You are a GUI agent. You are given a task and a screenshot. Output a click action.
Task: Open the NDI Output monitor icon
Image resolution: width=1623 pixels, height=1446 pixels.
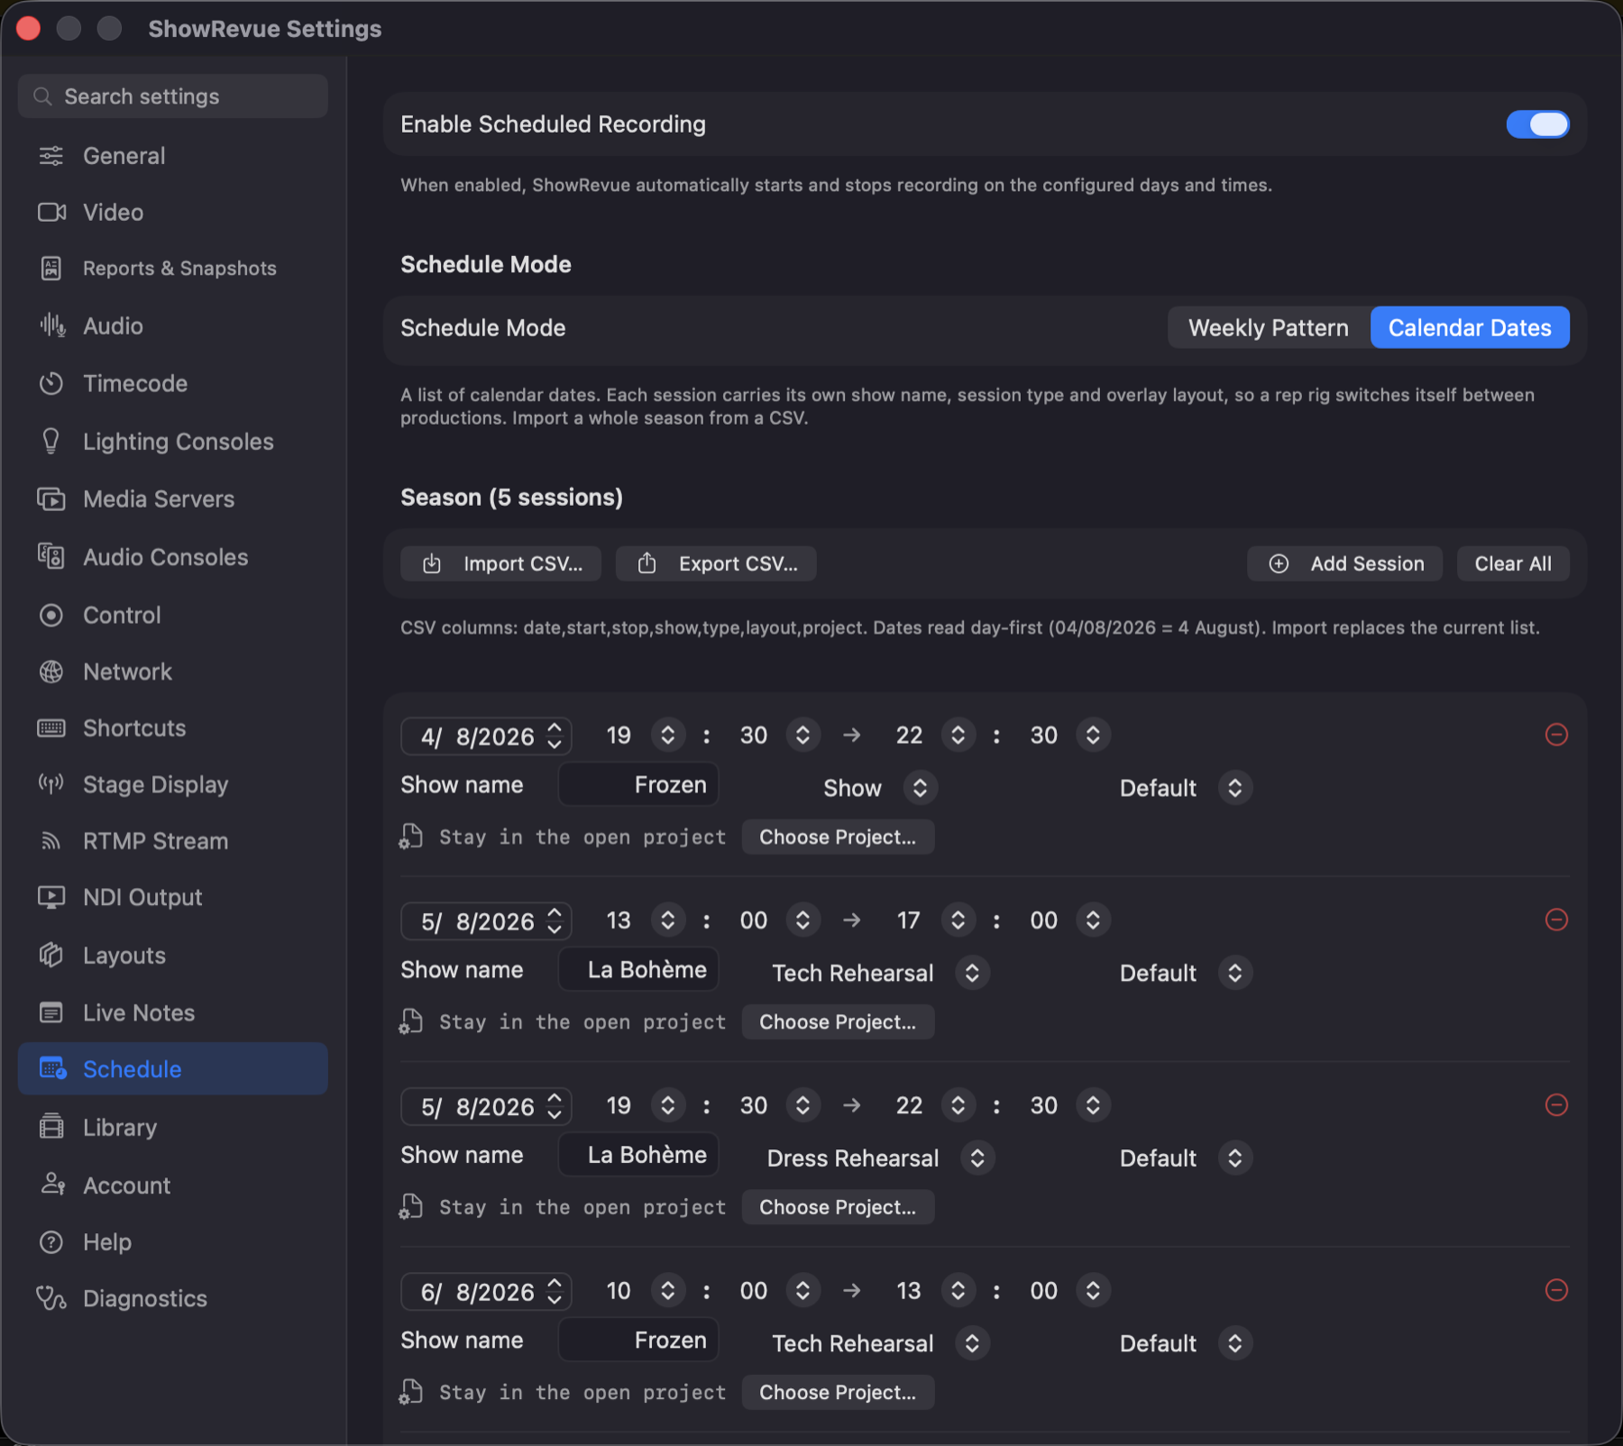[51, 897]
